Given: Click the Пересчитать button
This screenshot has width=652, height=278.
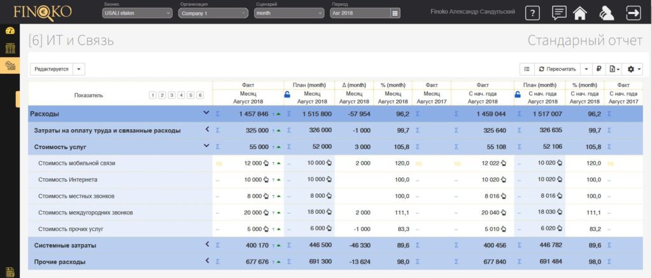Looking at the screenshot, I should tap(557, 69).
